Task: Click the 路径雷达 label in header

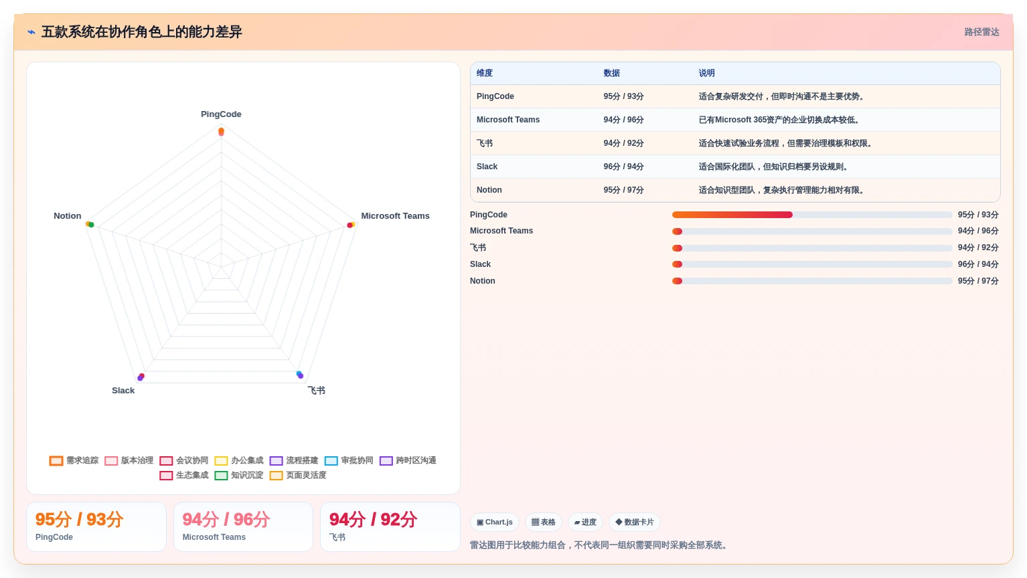Action: (981, 32)
